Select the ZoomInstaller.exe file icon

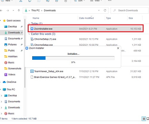click(32, 29)
